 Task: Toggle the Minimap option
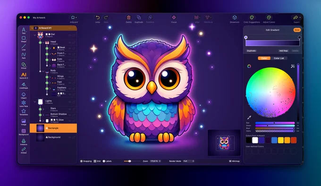click(235, 161)
